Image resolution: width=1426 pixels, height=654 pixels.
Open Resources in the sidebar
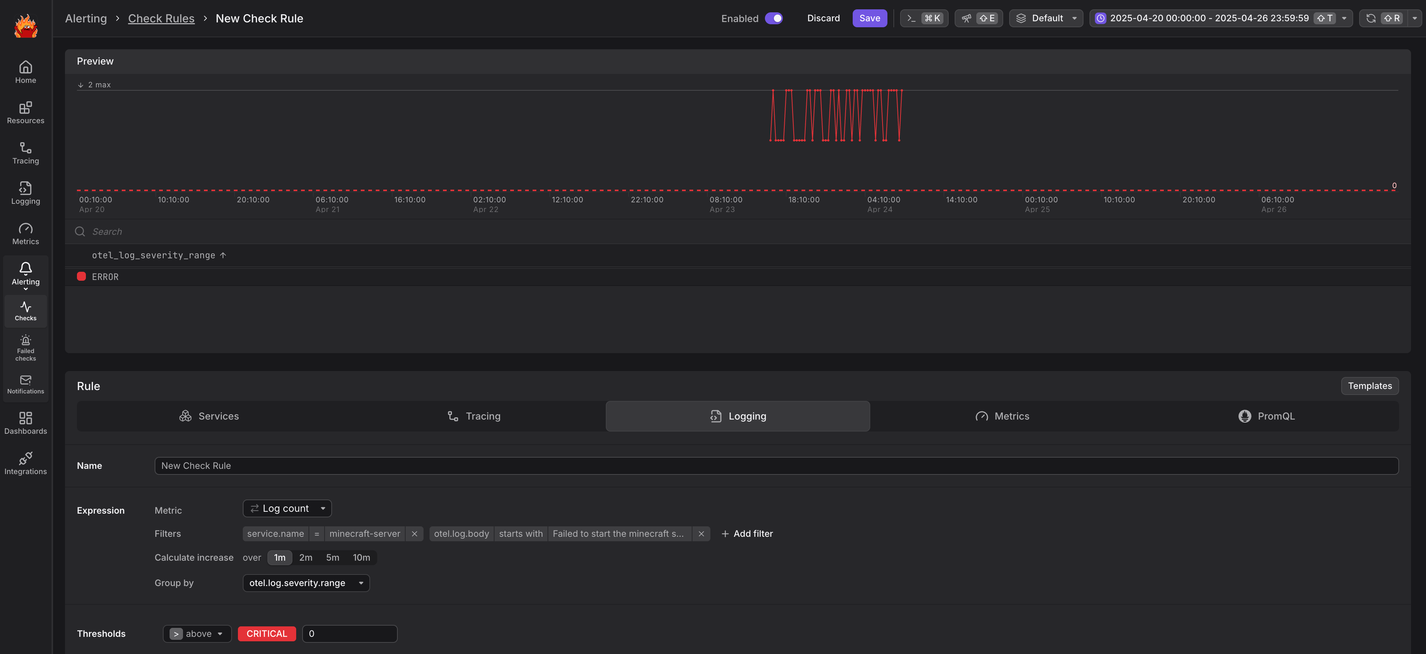coord(25,112)
